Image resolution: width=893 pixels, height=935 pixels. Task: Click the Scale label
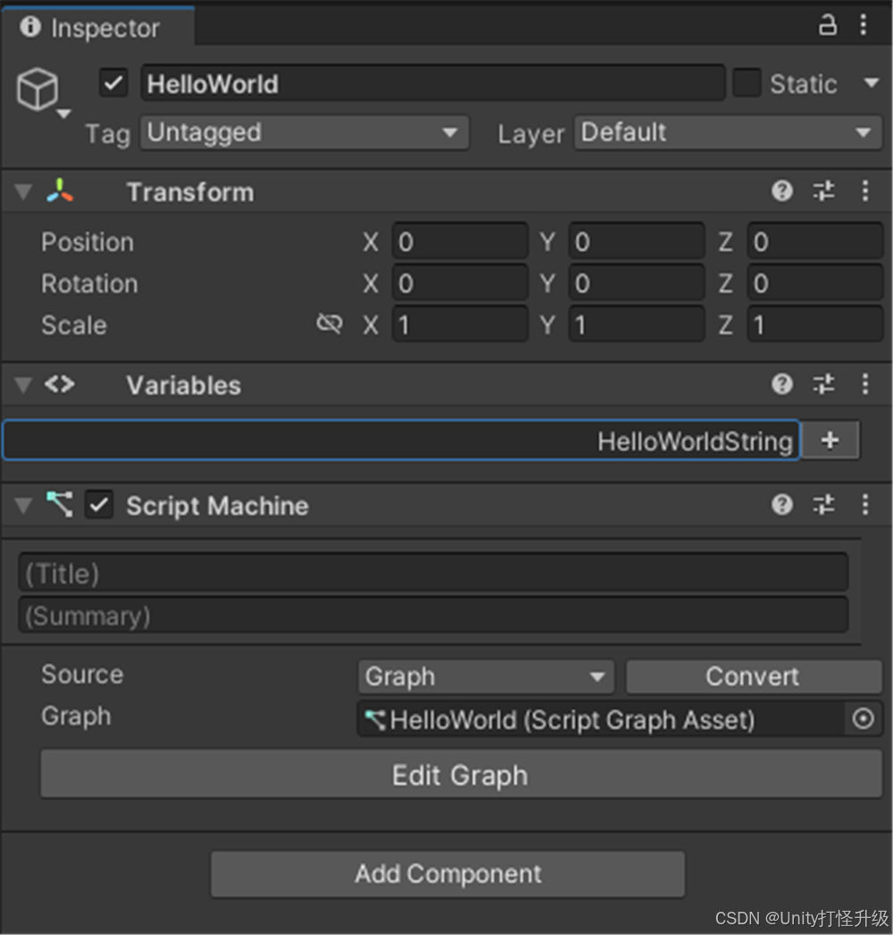coord(74,326)
